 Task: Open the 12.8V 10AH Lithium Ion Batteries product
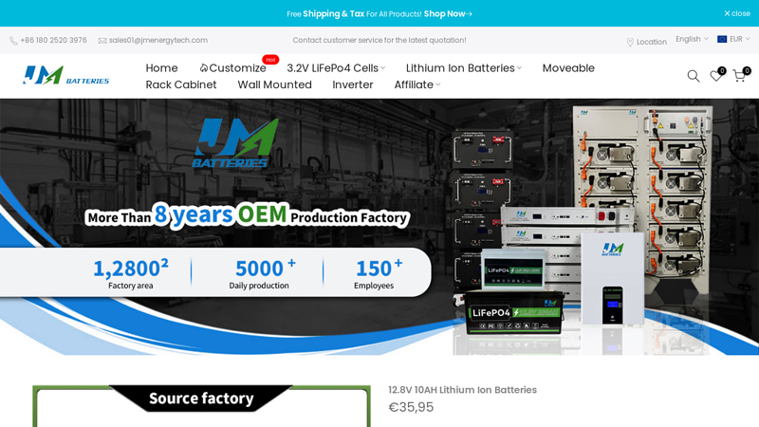pyautogui.click(x=462, y=390)
